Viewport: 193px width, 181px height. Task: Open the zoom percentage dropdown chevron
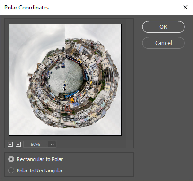(x=52, y=145)
